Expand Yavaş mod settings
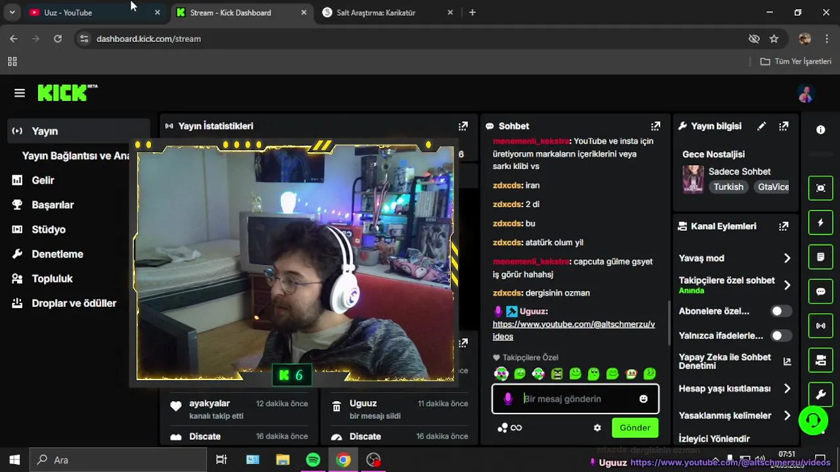This screenshot has width=840, height=472. tap(787, 258)
